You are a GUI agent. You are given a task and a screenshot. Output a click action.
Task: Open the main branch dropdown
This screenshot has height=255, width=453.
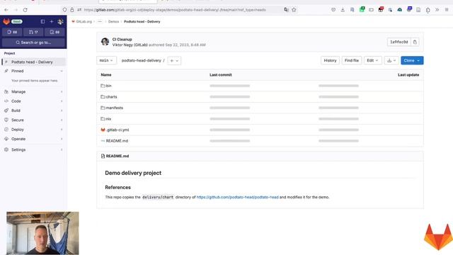pos(106,60)
